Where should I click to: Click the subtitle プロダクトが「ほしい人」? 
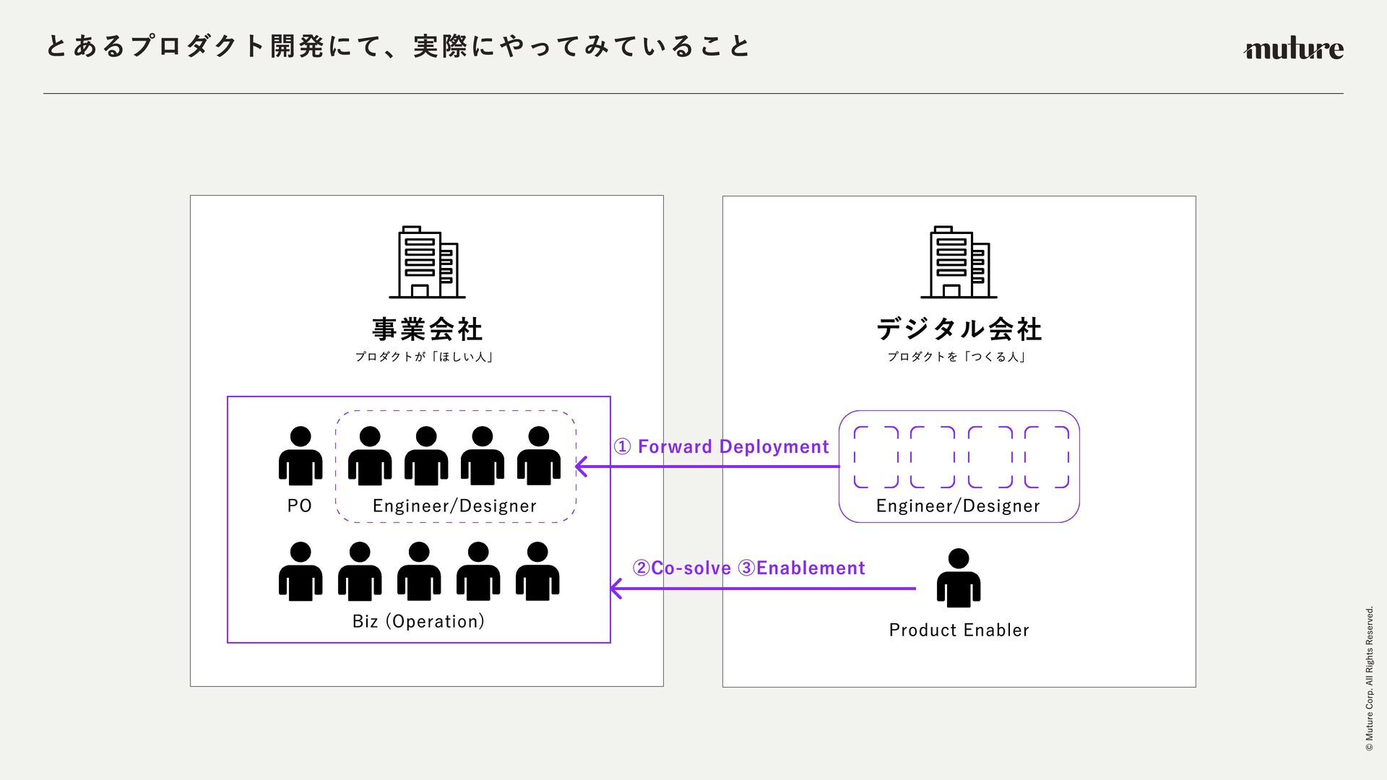(x=425, y=357)
